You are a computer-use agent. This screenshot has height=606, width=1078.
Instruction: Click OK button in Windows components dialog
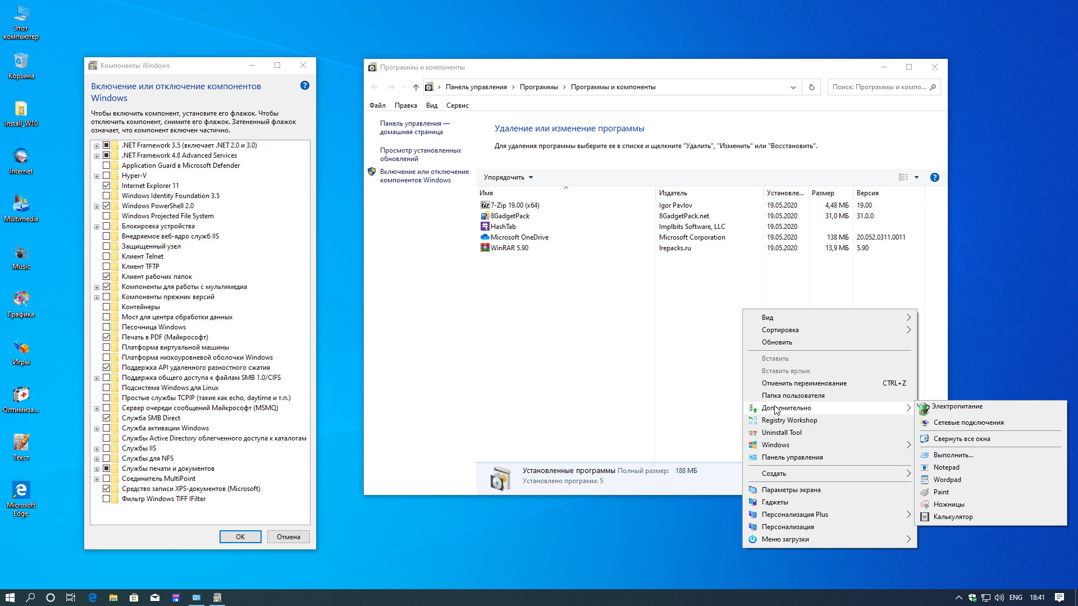coord(240,536)
